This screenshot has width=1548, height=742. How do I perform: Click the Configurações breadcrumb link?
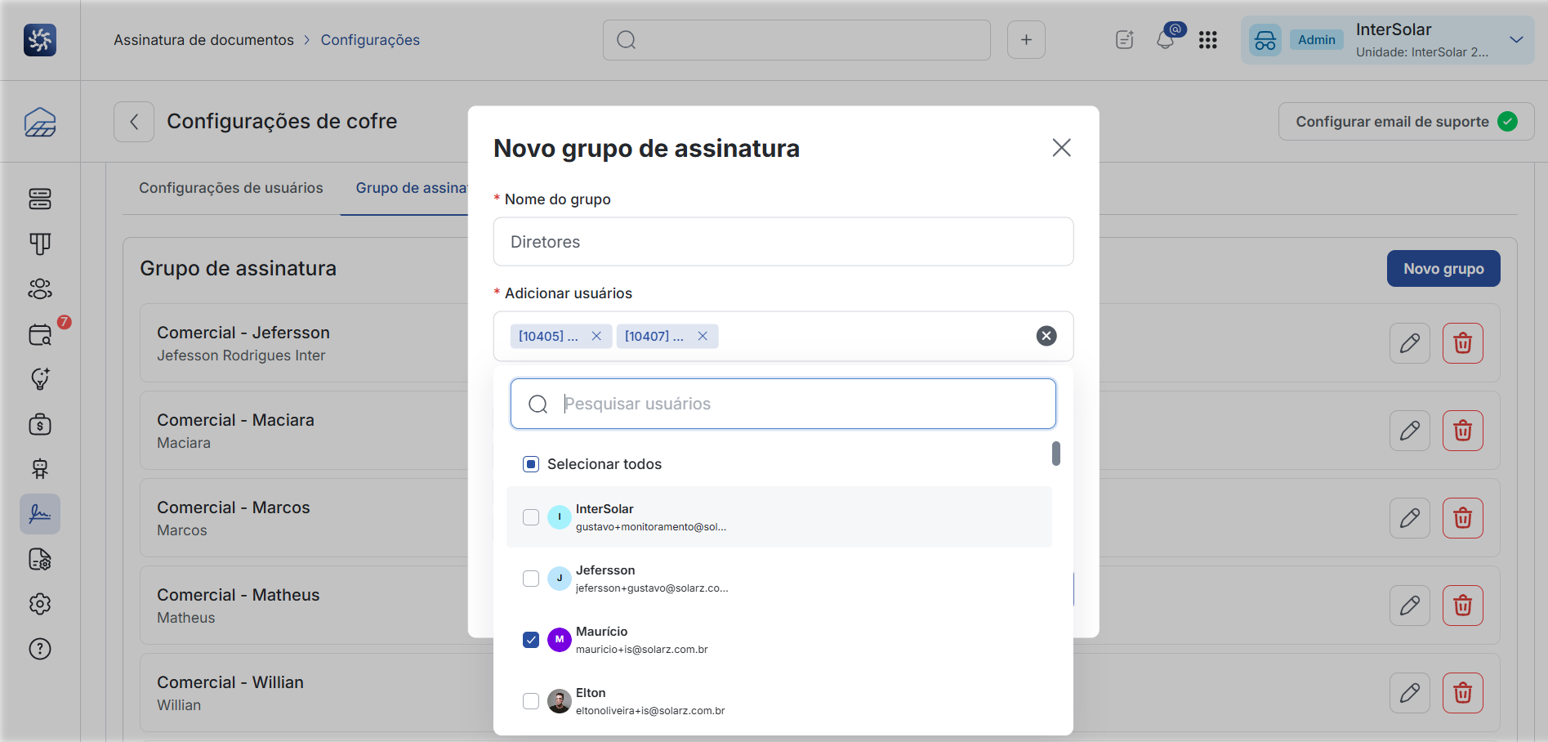[x=370, y=40]
